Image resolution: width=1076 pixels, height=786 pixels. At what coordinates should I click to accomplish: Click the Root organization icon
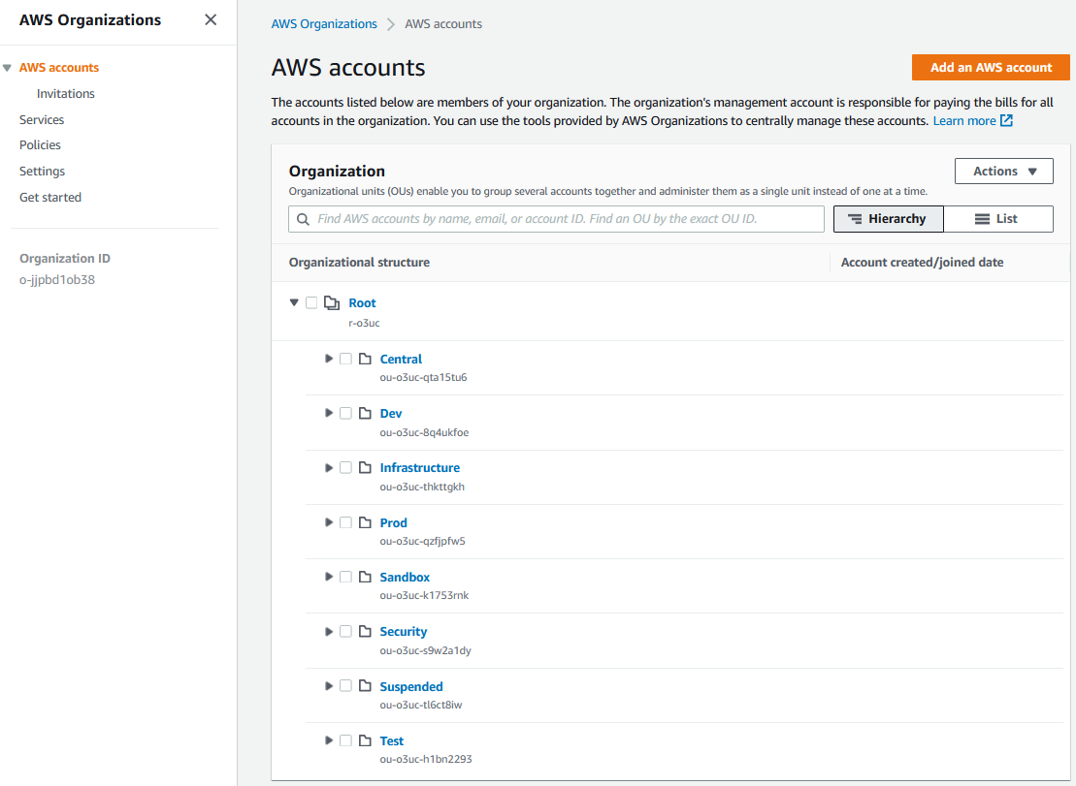click(332, 303)
